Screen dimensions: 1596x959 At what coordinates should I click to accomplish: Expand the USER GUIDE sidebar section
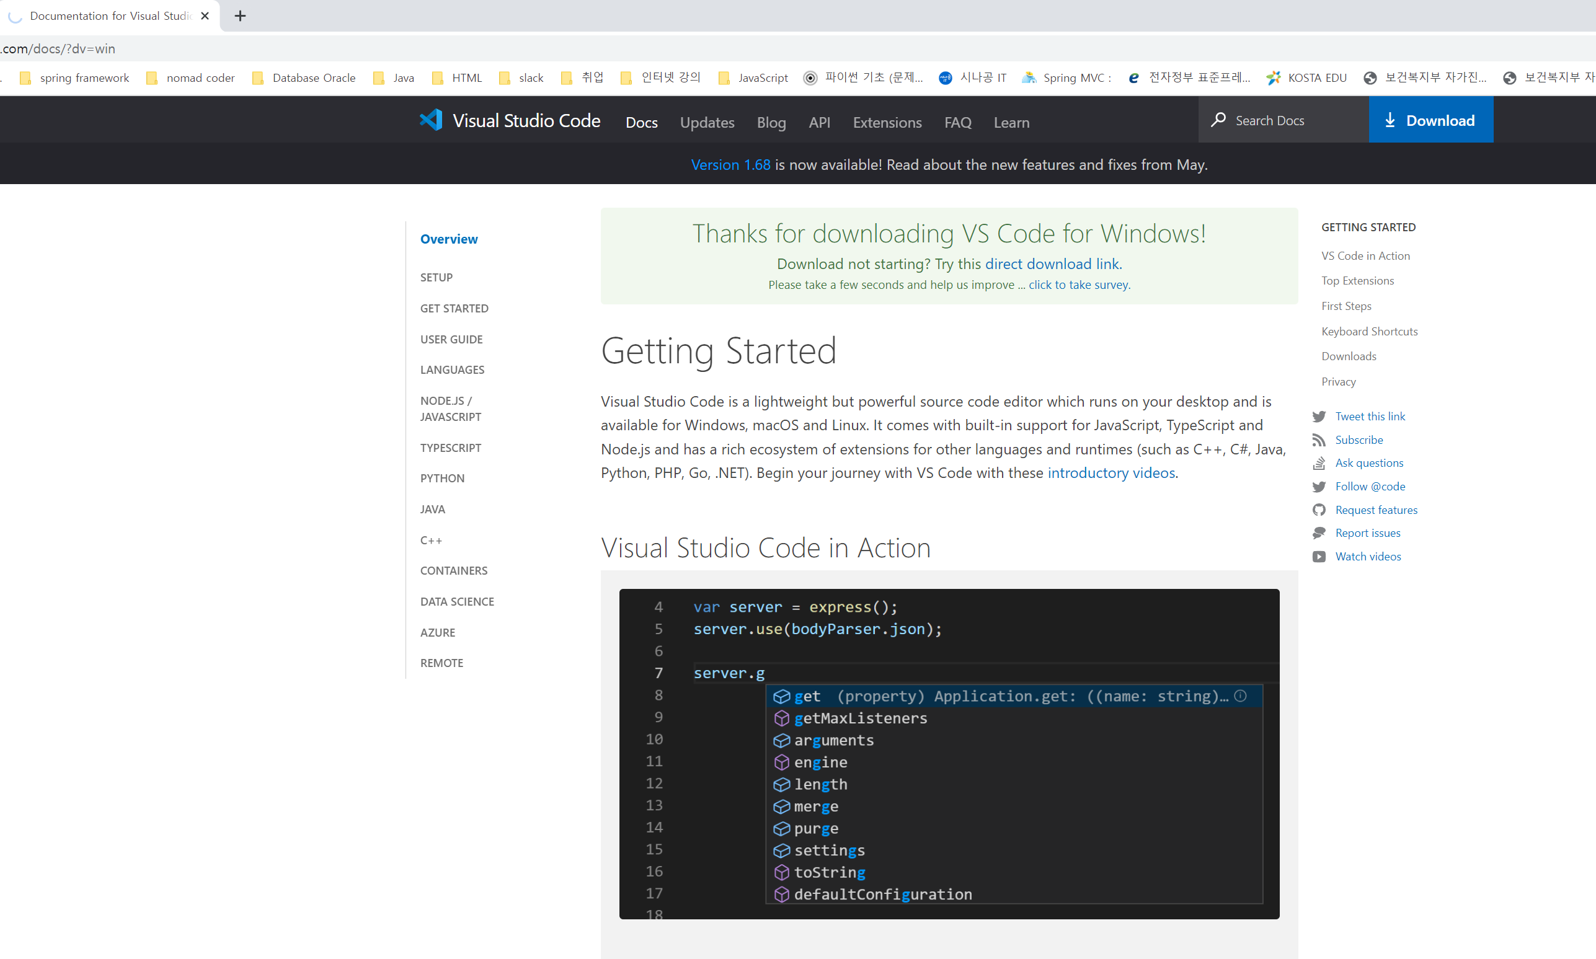[451, 339]
